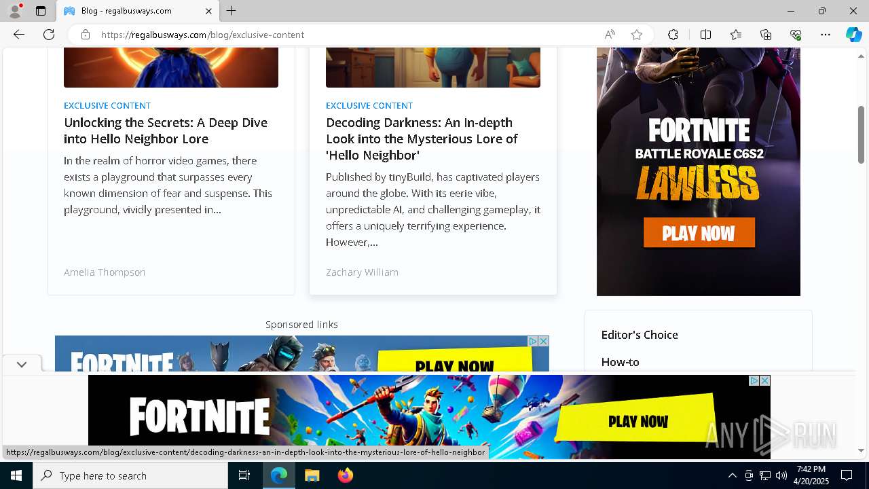Open the How-to sidebar link

[x=620, y=362]
